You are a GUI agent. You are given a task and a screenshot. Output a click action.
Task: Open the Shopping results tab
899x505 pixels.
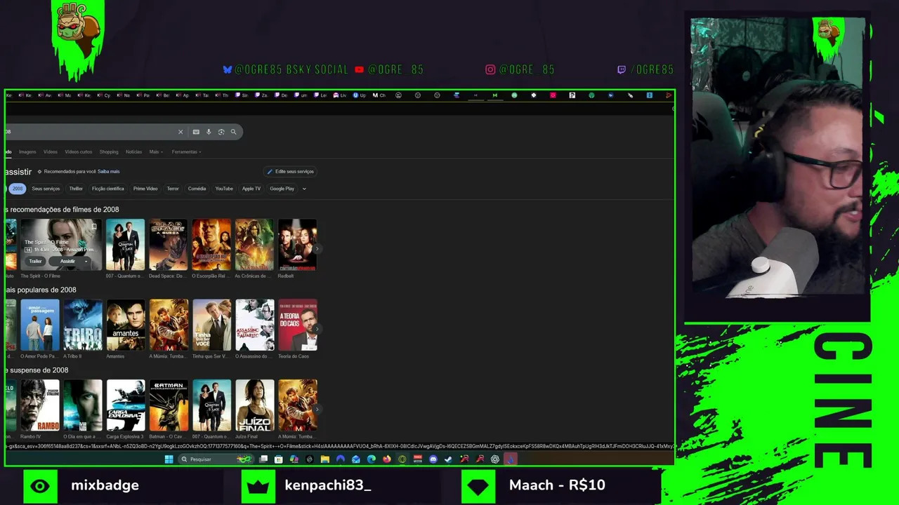pos(109,151)
